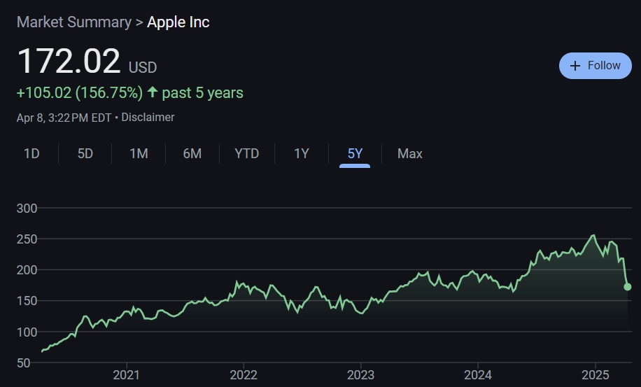Select the YTD range tab
Image resolution: width=641 pixels, height=387 pixels.
tap(246, 153)
